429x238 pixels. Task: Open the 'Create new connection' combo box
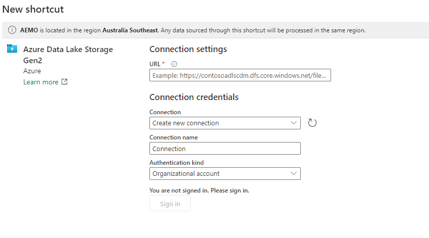pos(225,123)
